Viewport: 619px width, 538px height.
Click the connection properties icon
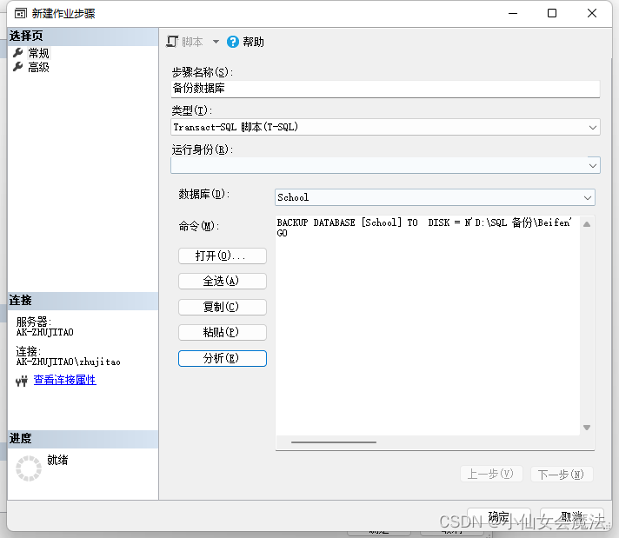22,381
